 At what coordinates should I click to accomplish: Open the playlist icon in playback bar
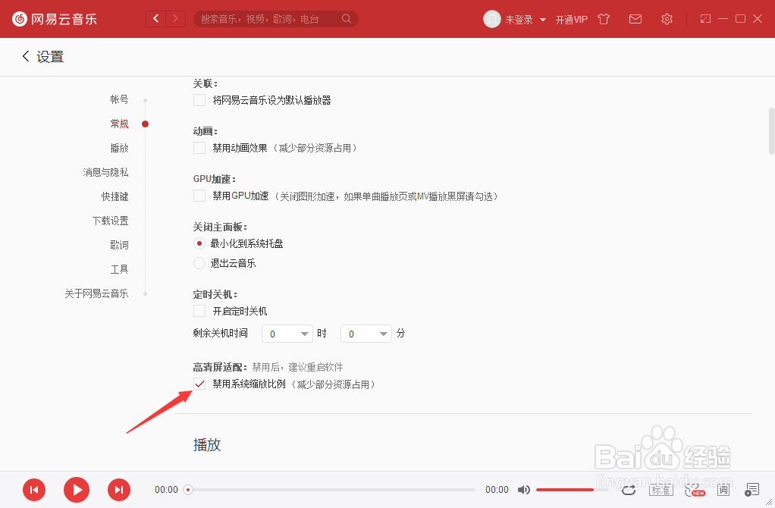[x=751, y=490]
